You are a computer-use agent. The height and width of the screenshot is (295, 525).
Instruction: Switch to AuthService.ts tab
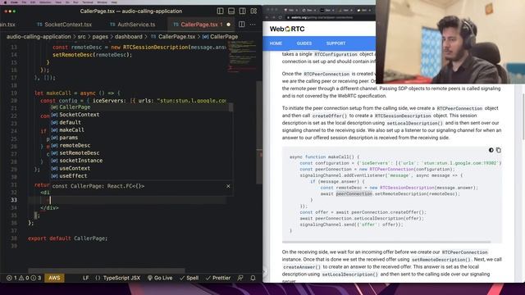pyautogui.click(x=133, y=25)
